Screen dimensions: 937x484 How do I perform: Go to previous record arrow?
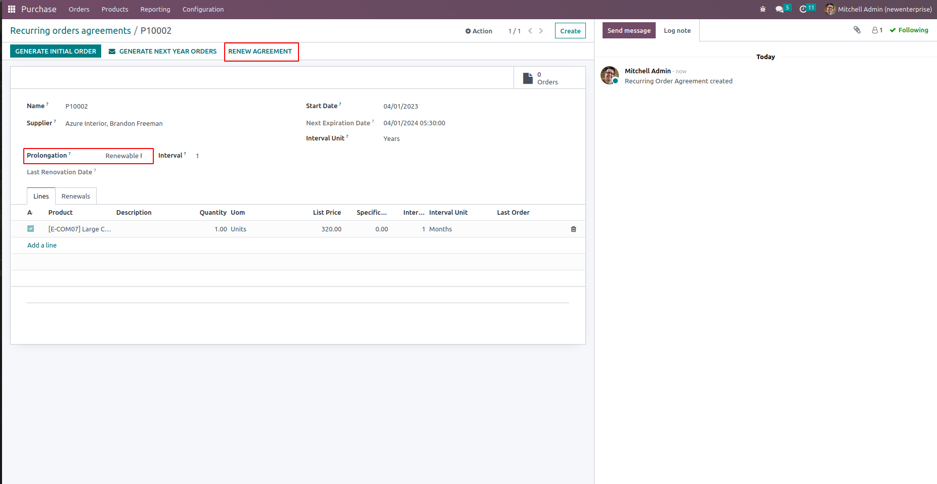click(x=530, y=31)
